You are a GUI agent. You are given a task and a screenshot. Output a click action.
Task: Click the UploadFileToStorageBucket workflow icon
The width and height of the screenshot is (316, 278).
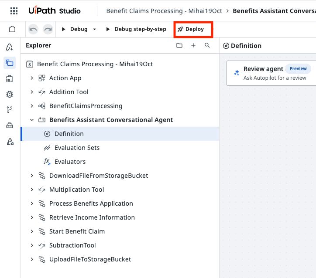[x=42, y=259]
